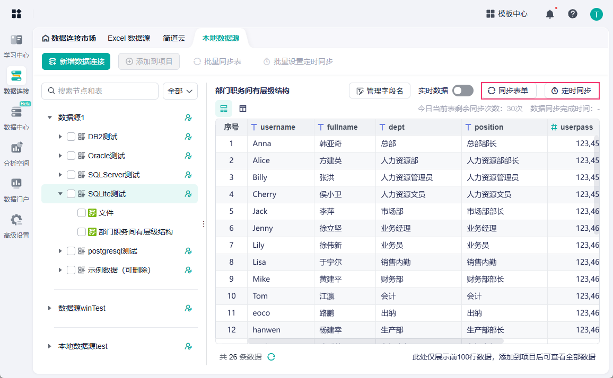Refresh the 共 26 条数据 count
Image resolution: width=613 pixels, height=378 pixels.
coord(271,357)
